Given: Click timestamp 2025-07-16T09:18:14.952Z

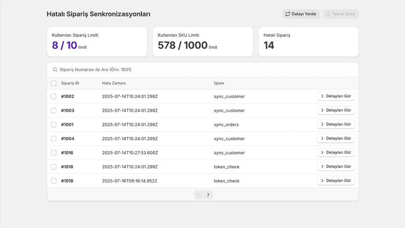Looking at the screenshot, I should click(x=130, y=181).
